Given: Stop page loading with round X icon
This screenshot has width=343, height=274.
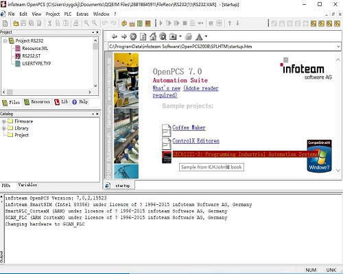Looking at the screenshot, I should click(133, 36).
